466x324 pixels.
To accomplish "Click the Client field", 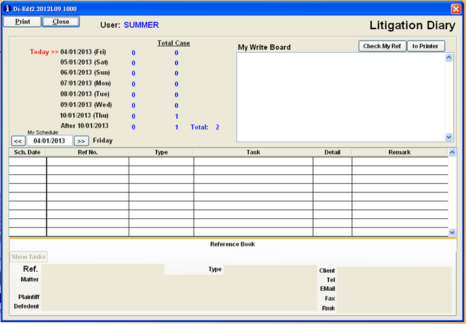I will tap(394, 270).
